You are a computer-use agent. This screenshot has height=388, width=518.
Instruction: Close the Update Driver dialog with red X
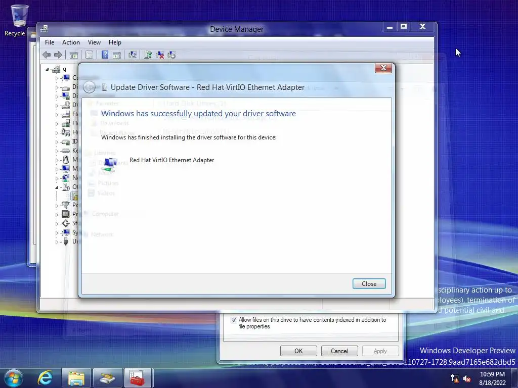pos(383,68)
